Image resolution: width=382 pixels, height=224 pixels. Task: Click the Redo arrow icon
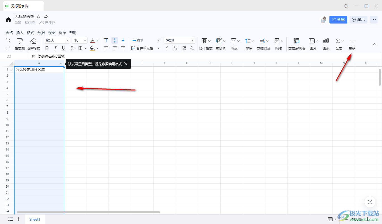(8, 48)
